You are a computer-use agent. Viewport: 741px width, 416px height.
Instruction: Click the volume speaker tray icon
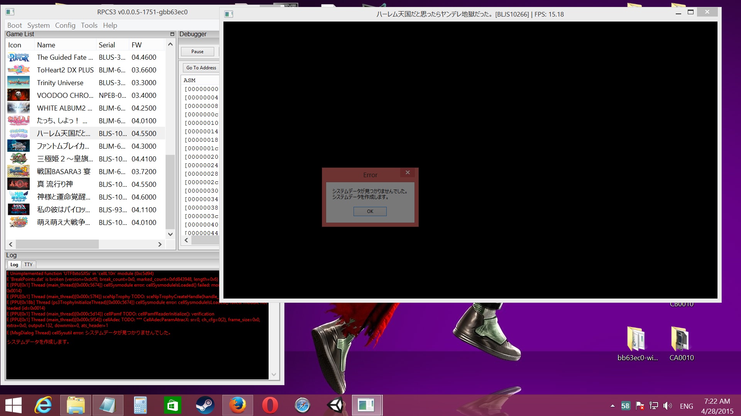pyautogui.click(x=667, y=406)
